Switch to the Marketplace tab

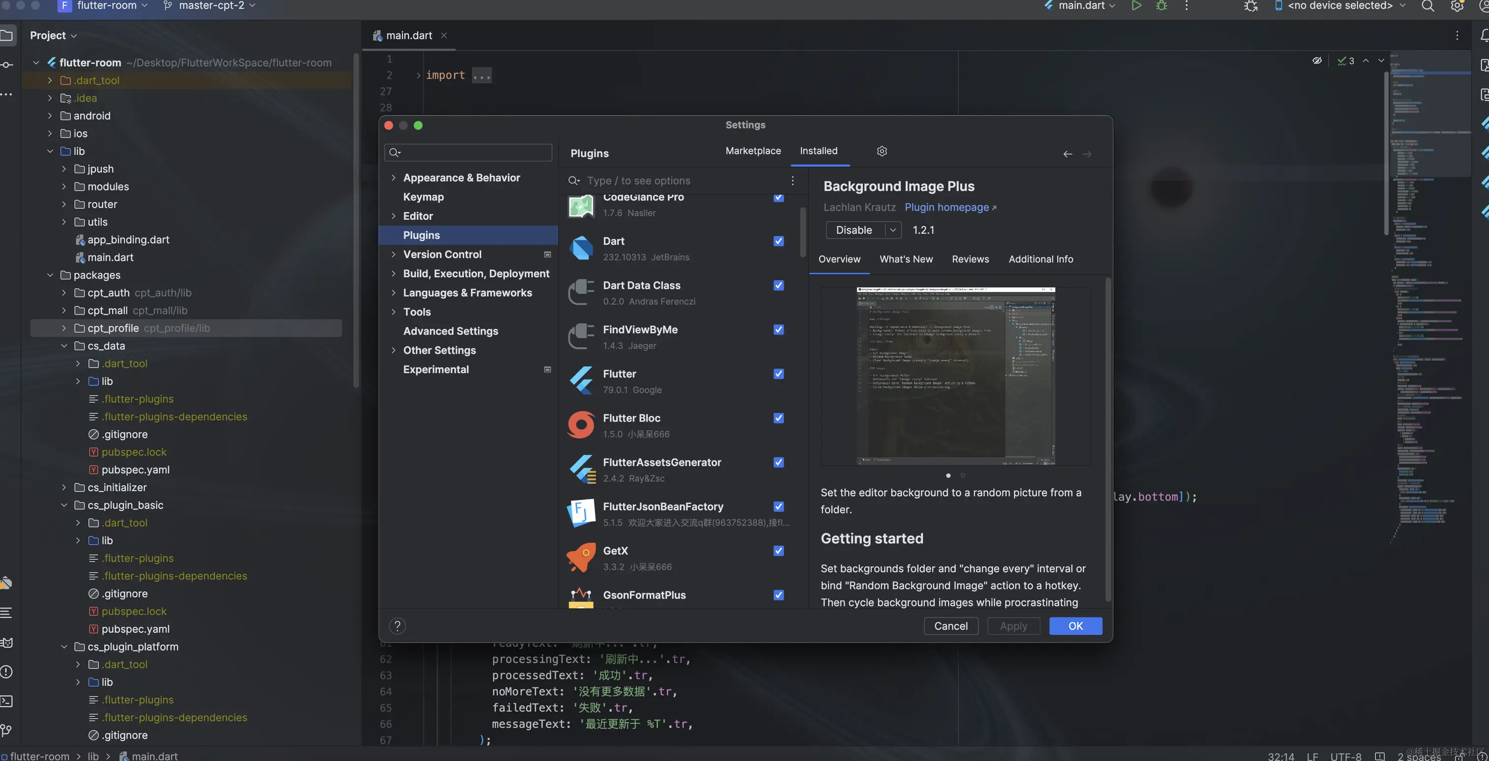click(753, 151)
